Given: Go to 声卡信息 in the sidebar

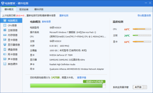Looking at the screenshot, I should [x=11, y=59].
